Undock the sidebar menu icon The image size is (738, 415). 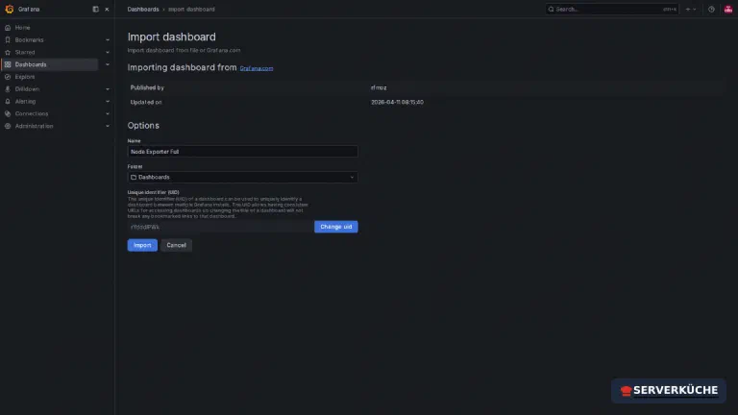click(x=95, y=9)
